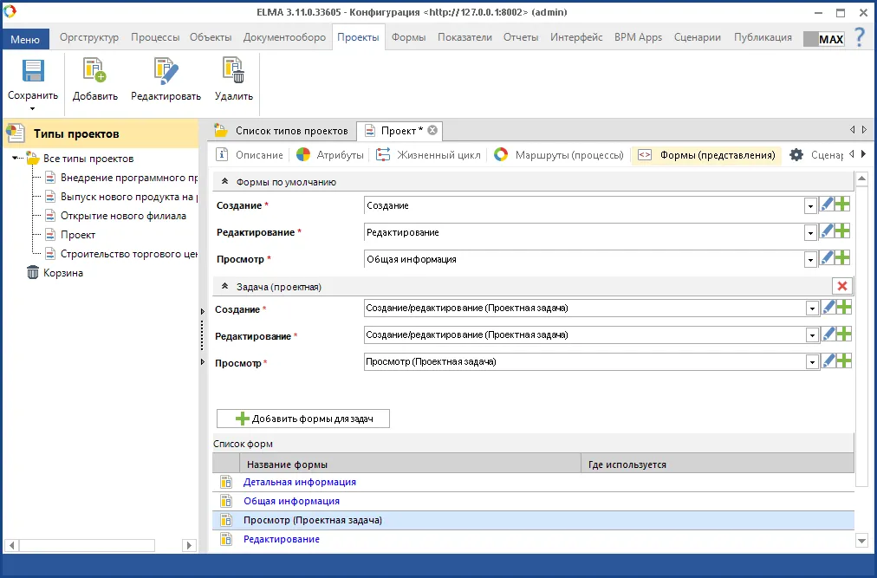The width and height of the screenshot is (877, 578).
Task: Click the Delete trash toolbar icon
Action: 233,71
